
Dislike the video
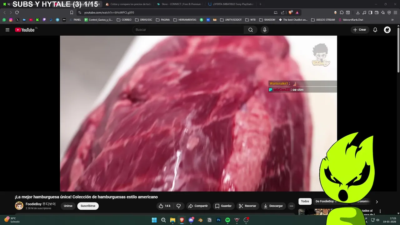click(179, 206)
